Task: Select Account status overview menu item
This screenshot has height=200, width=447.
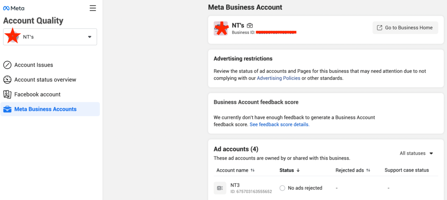Action: [x=45, y=80]
